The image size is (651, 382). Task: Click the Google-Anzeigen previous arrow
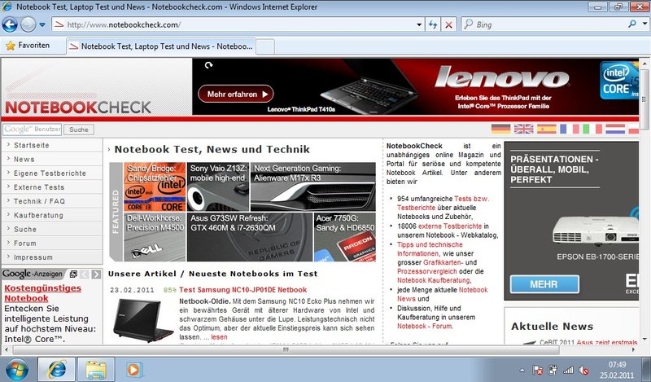point(85,274)
